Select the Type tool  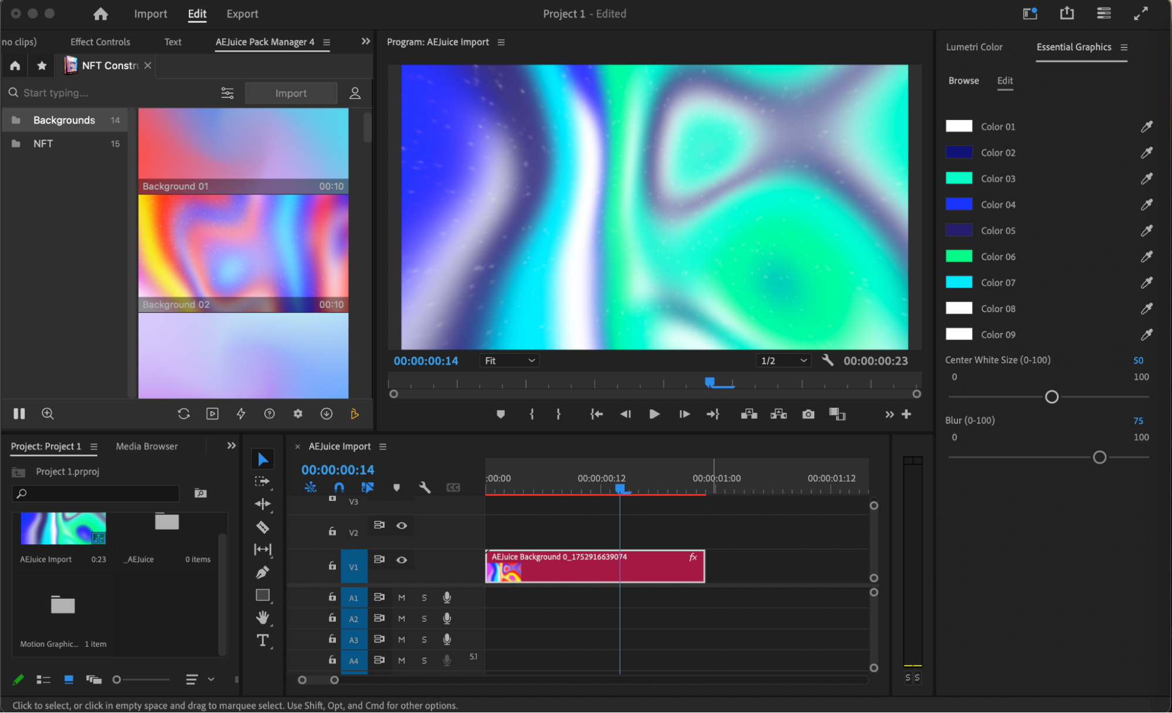[x=263, y=640]
